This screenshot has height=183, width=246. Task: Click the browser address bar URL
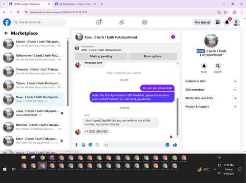click(59, 12)
